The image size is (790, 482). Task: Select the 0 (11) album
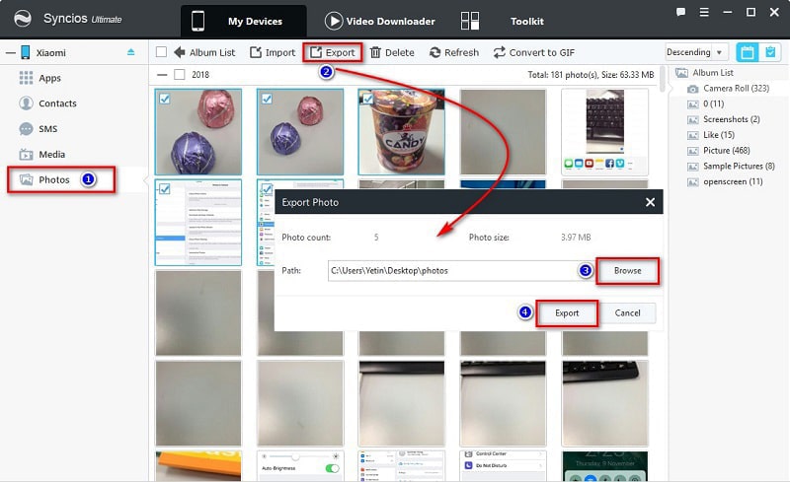tap(713, 103)
